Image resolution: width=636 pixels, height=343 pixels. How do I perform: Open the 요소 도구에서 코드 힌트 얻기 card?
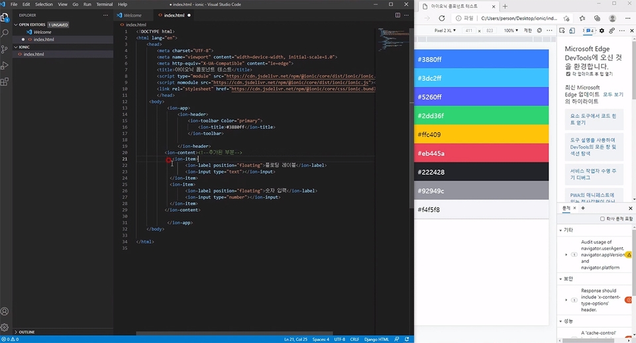pyautogui.click(x=594, y=119)
